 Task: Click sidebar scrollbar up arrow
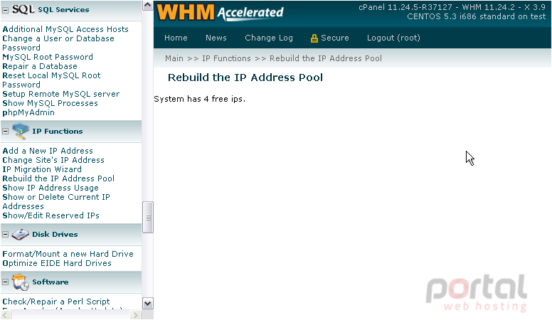(x=147, y=5)
